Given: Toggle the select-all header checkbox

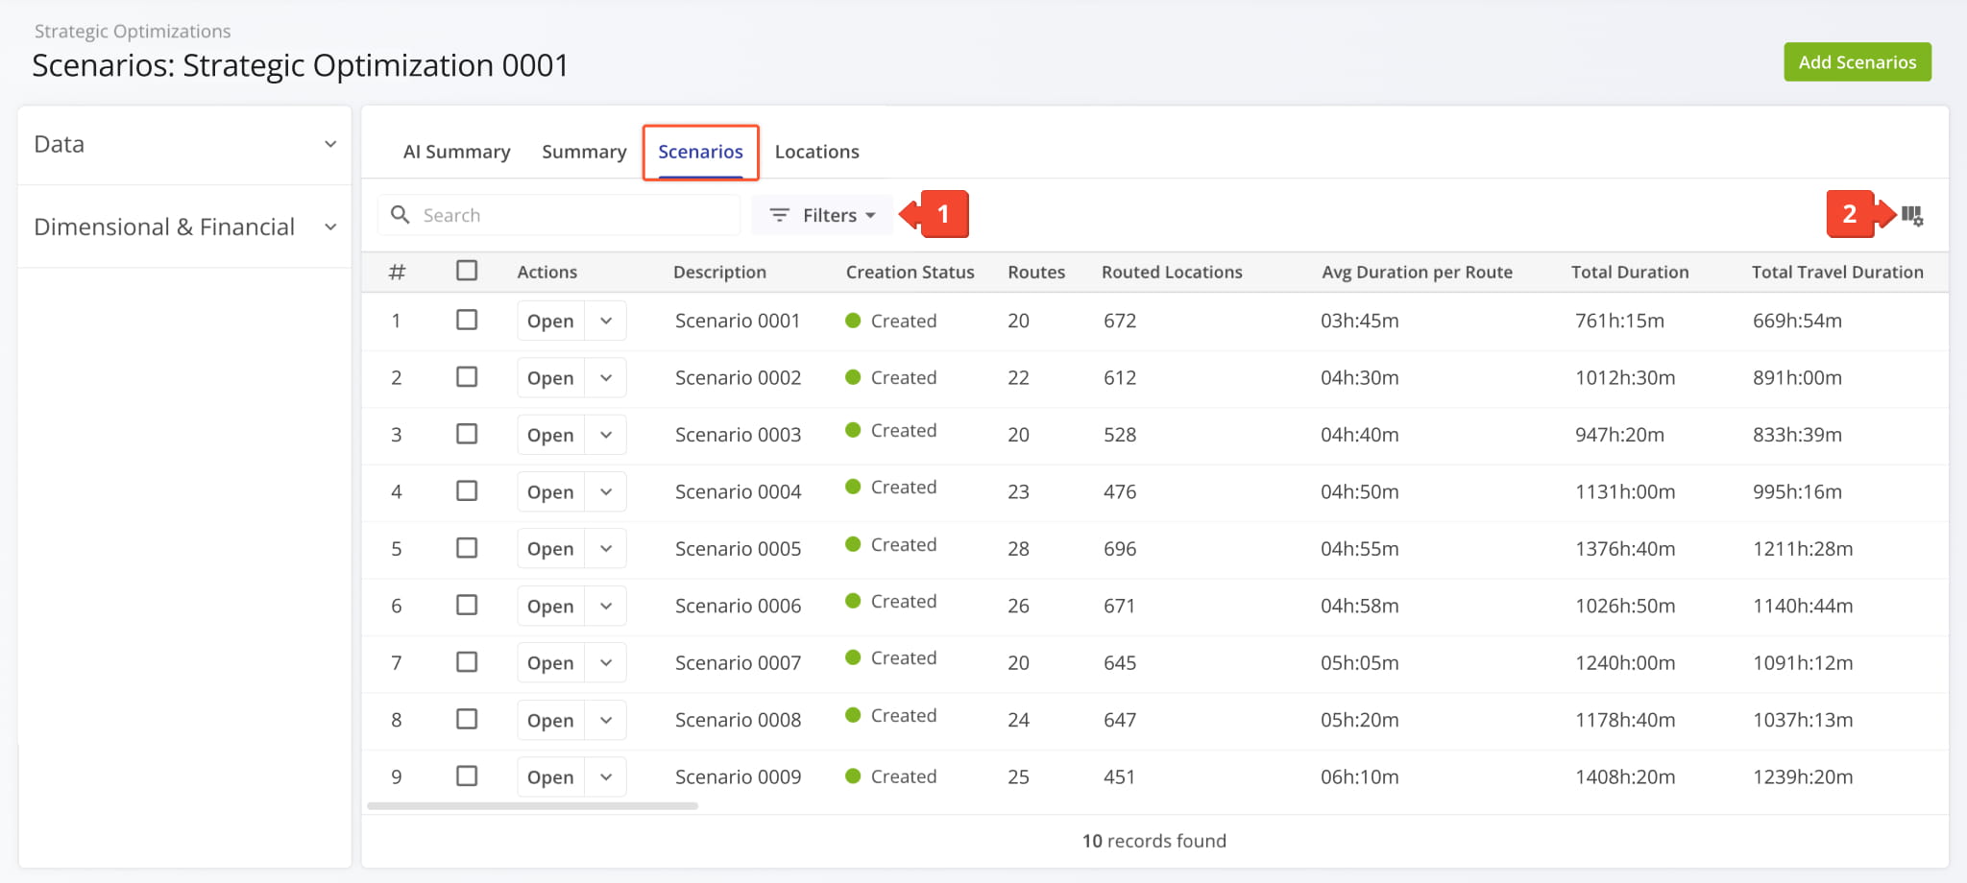Looking at the screenshot, I should click(x=467, y=271).
